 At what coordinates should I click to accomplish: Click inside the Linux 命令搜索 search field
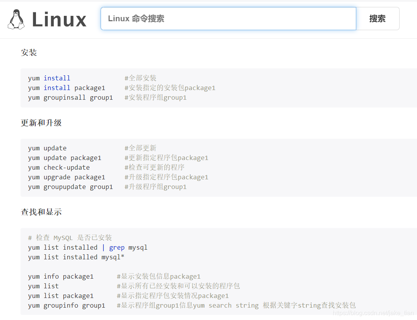click(228, 18)
